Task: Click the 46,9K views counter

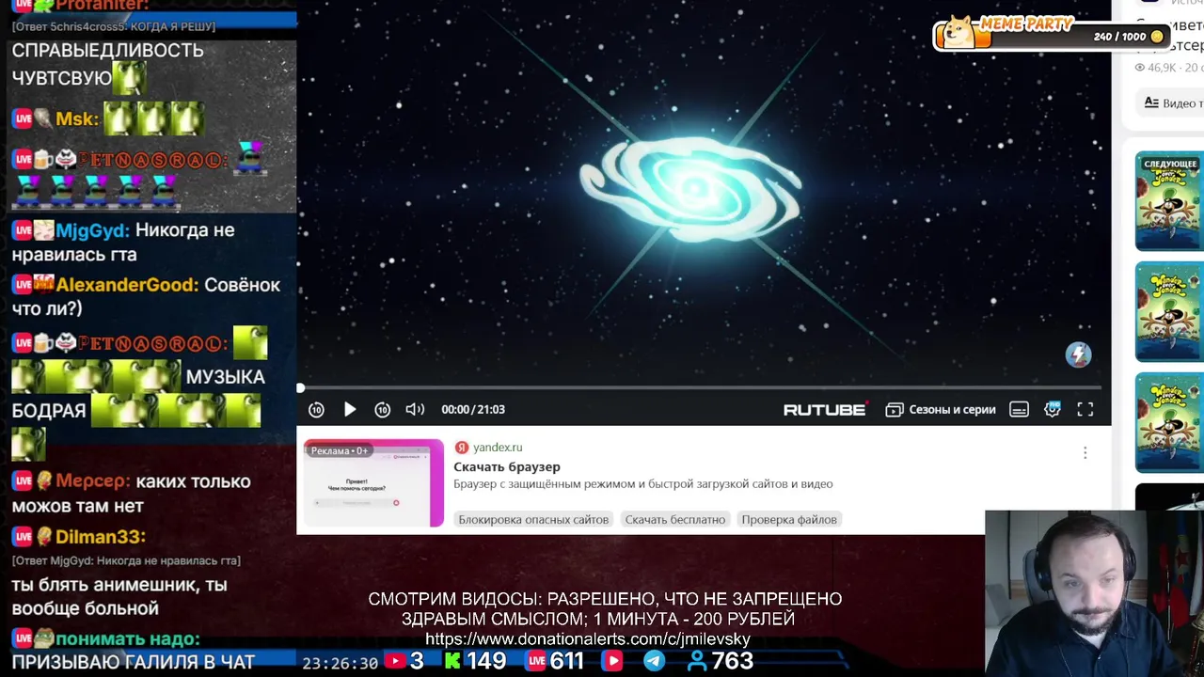Action: tap(1155, 68)
